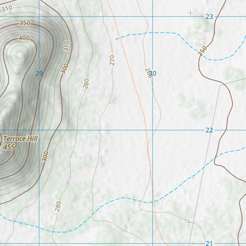This screenshot has height=246, width=246.
Task: Click the small cross mark near grid label 21
Action: 188,222
